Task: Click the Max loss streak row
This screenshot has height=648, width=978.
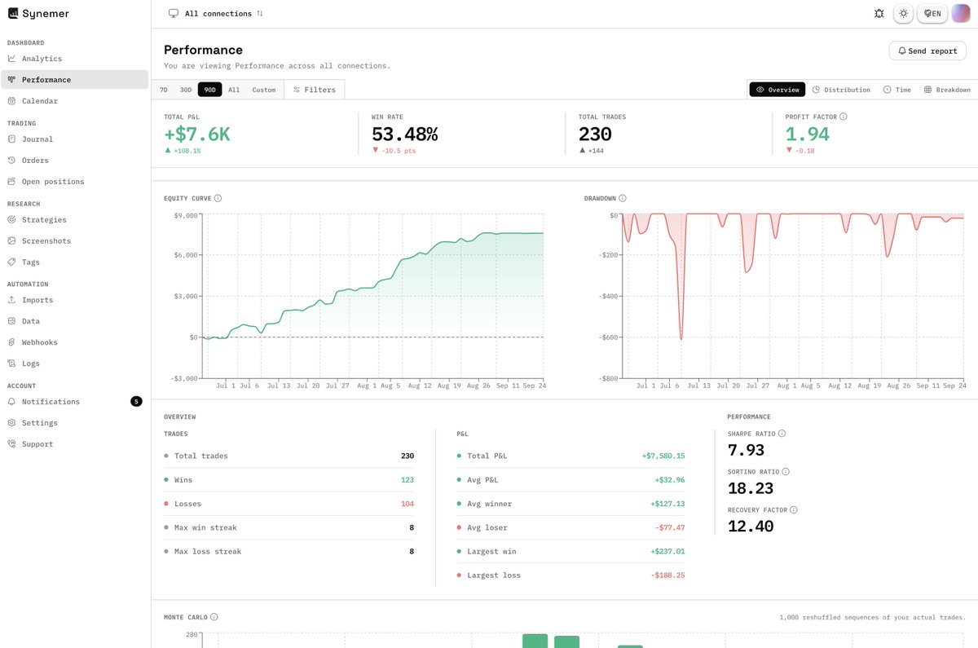Action: coord(289,552)
